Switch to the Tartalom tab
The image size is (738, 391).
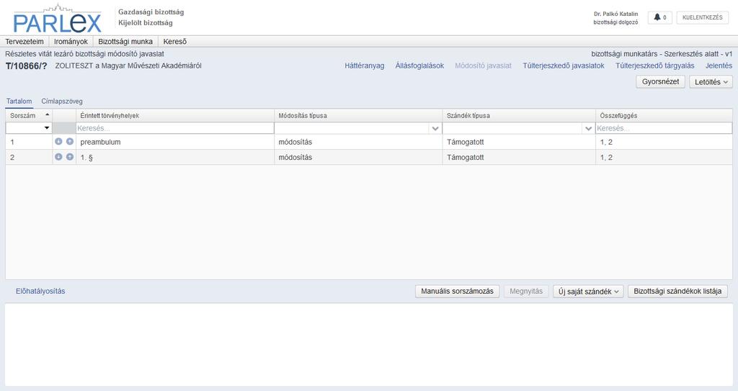pos(19,101)
